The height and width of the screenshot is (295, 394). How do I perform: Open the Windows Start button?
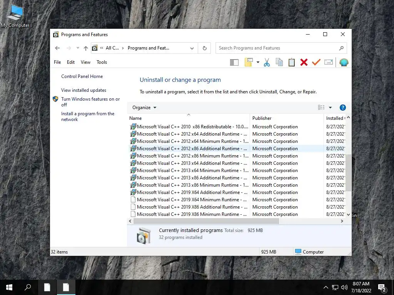[9, 287]
